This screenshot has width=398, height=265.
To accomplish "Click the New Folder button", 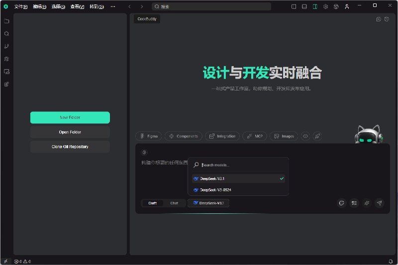I will (70, 117).
